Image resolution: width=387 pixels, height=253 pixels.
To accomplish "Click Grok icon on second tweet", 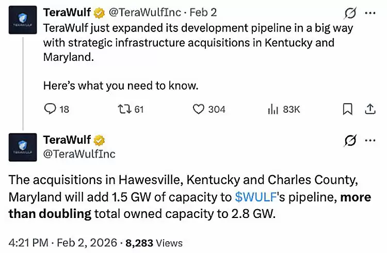I will [x=350, y=141].
